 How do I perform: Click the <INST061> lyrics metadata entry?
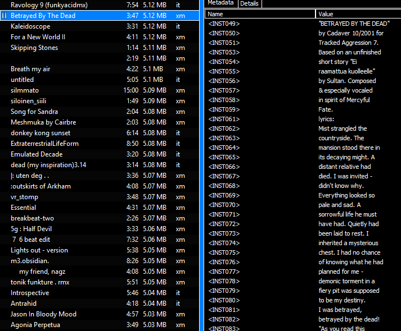coord(224,119)
